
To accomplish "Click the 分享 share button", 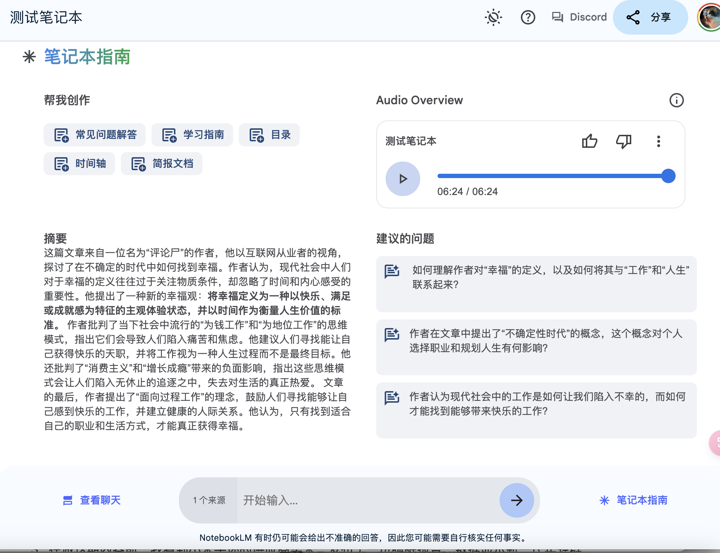I will (x=650, y=17).
